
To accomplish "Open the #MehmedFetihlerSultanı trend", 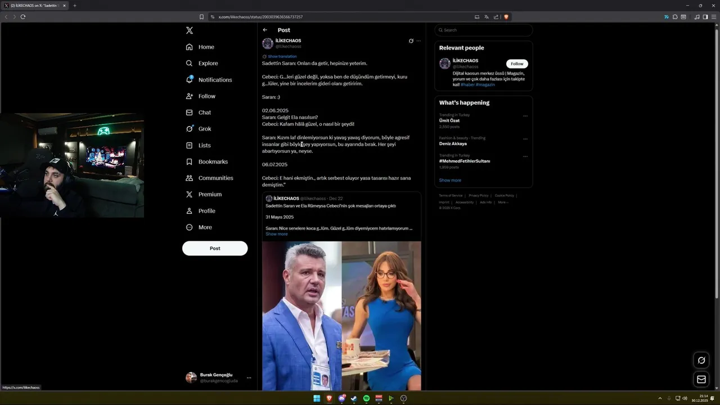I will [x=465, y=161].
